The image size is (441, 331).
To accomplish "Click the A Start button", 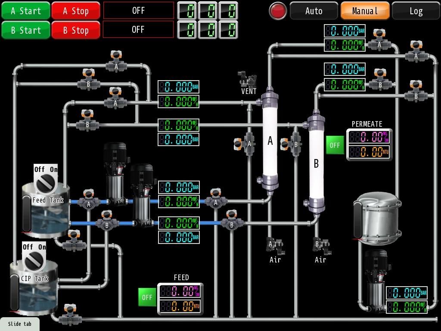I will pyautogui.click(x=25, y=11).
